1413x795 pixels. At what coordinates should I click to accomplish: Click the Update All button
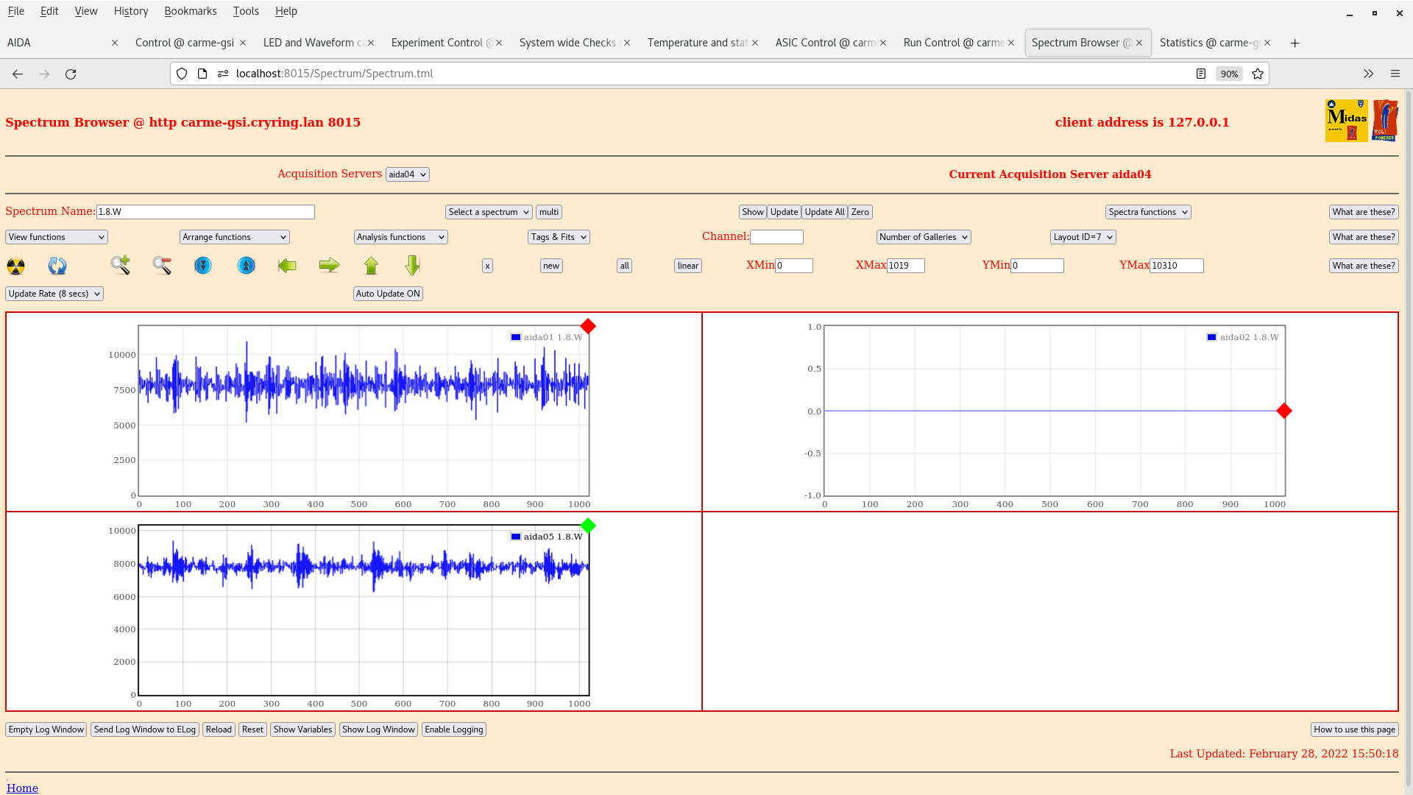[x=824, y=212]
